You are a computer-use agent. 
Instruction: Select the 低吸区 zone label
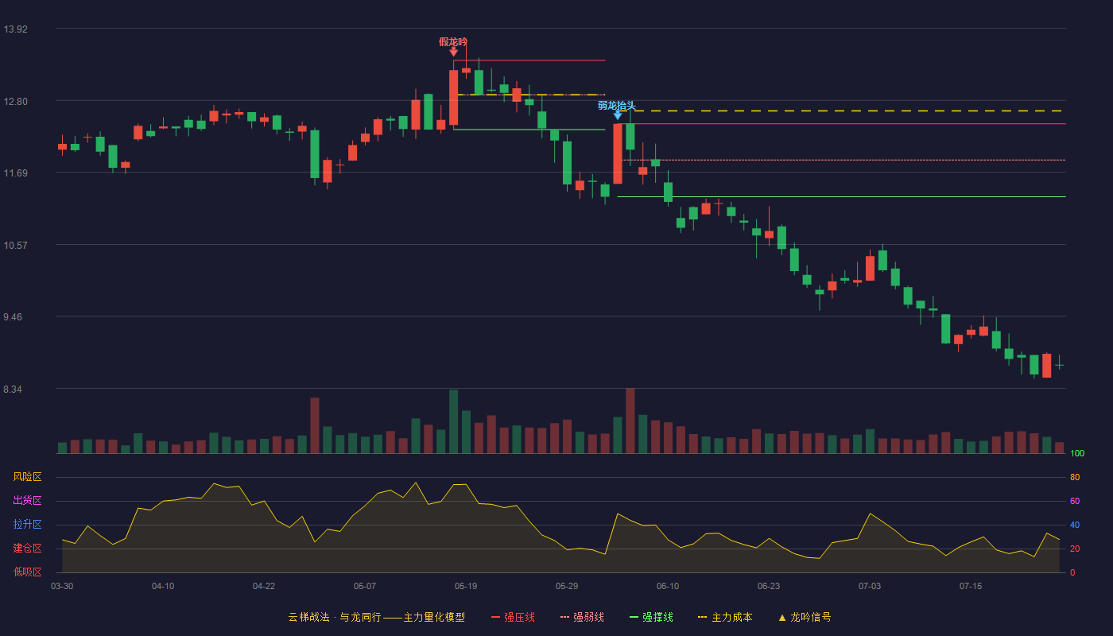[x=27, y=572]
